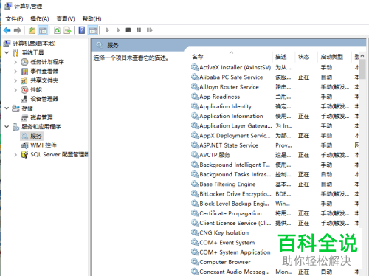Select AVCTP 服务 row

click(275, 155)
